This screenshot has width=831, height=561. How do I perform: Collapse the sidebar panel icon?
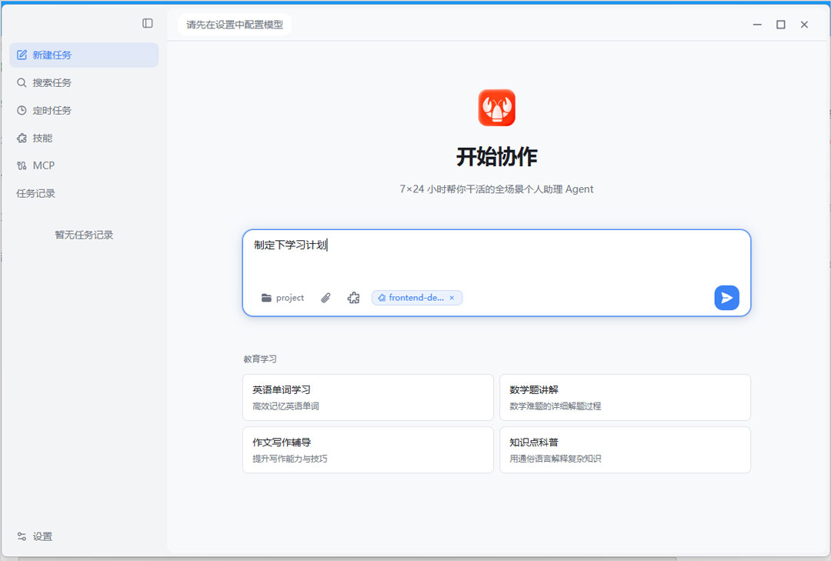(x=147, y=23)
